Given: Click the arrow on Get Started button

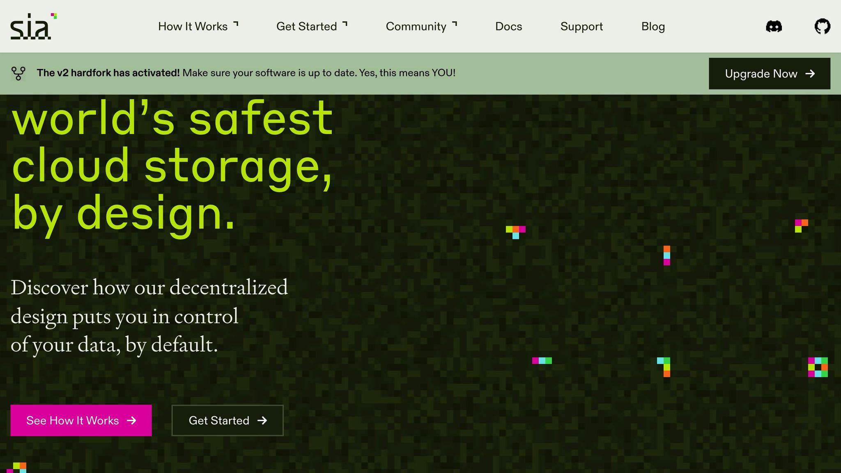Looking at the screenshot, I should tap(262, 420).
